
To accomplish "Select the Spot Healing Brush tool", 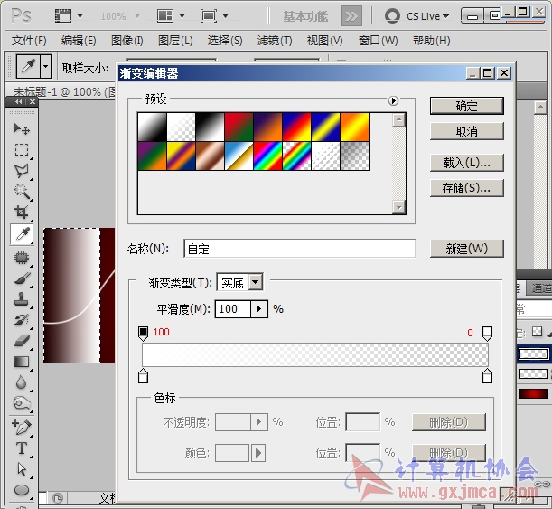I will [x=22, y=258].
